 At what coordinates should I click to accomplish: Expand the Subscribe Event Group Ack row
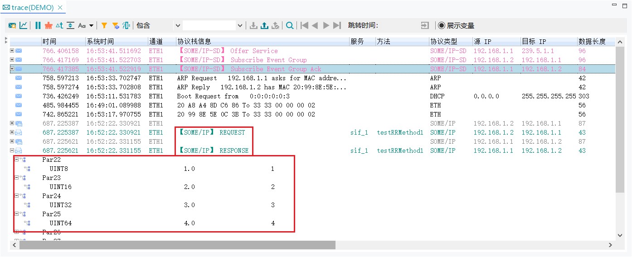click(x=12, y=69)
